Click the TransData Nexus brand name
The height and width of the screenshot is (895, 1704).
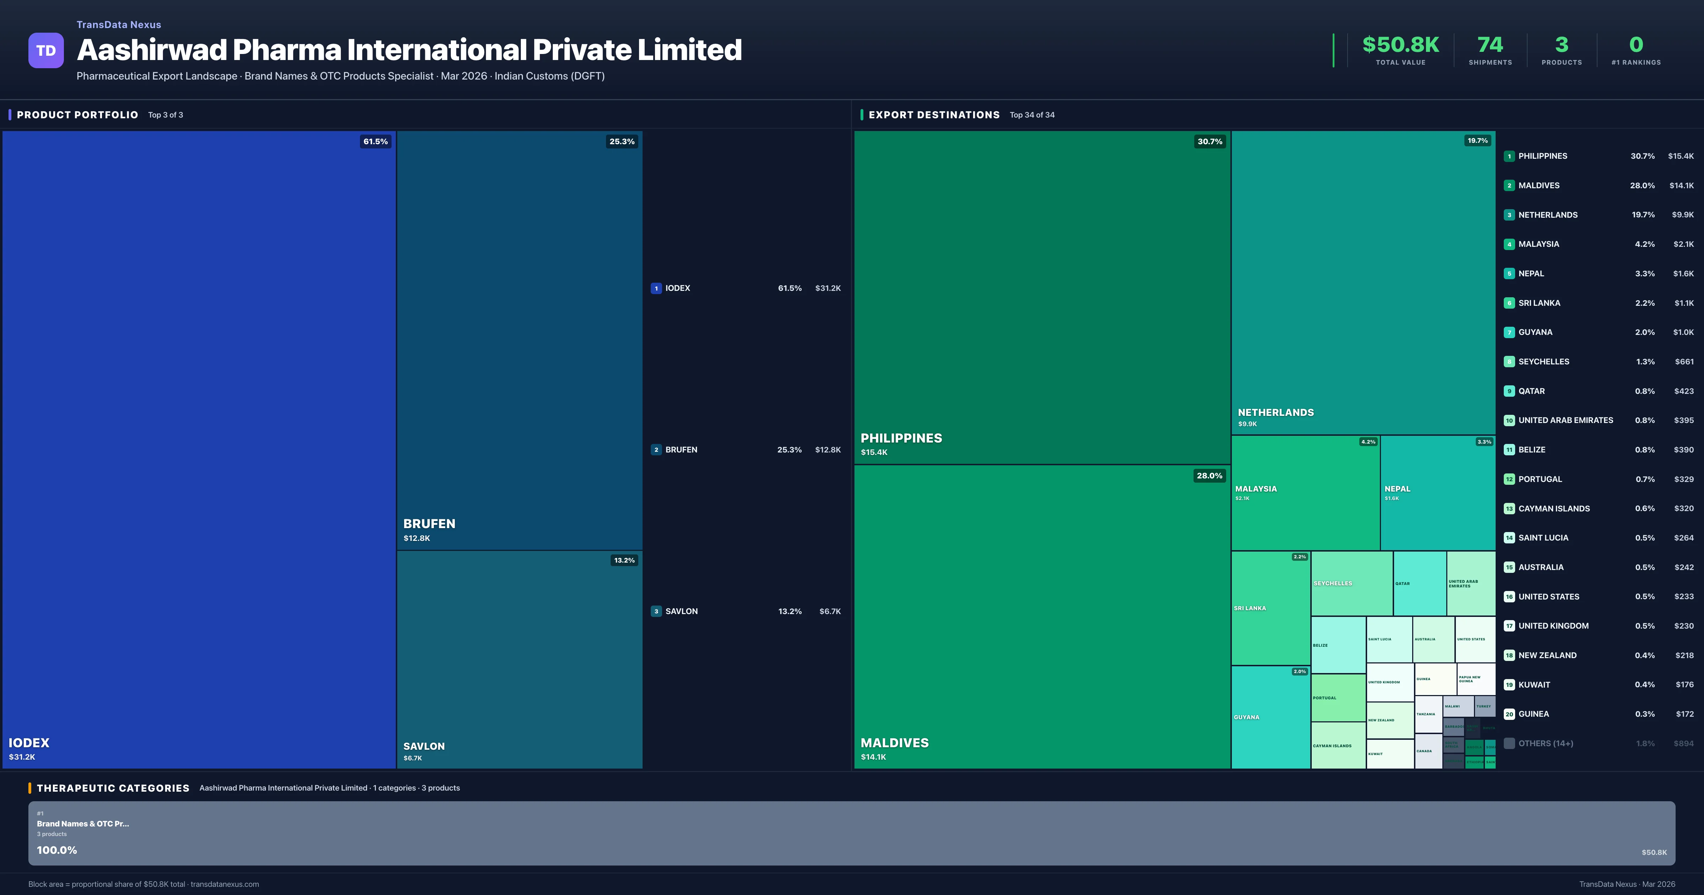119,25
